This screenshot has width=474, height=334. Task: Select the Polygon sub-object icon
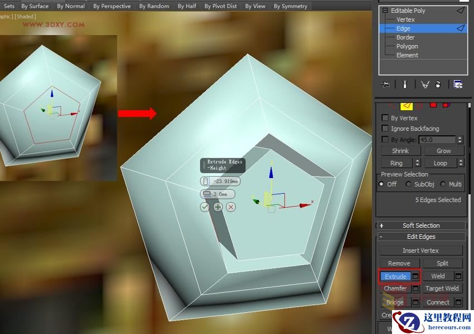433,105
